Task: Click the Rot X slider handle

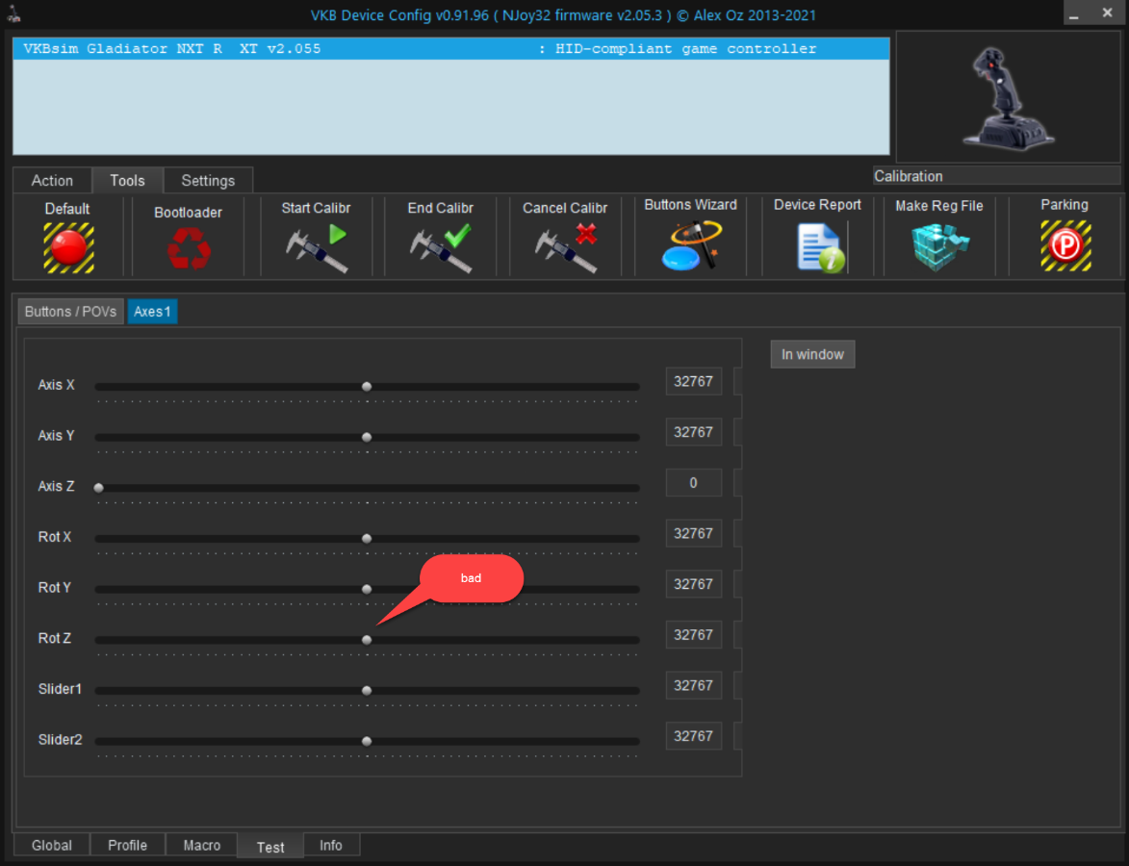Action: point(367,539)
